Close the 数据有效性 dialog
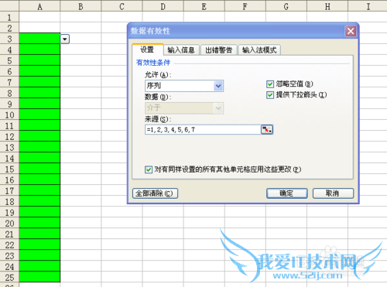This screenshot has height=287, width=387. click(x=351, y=31)
